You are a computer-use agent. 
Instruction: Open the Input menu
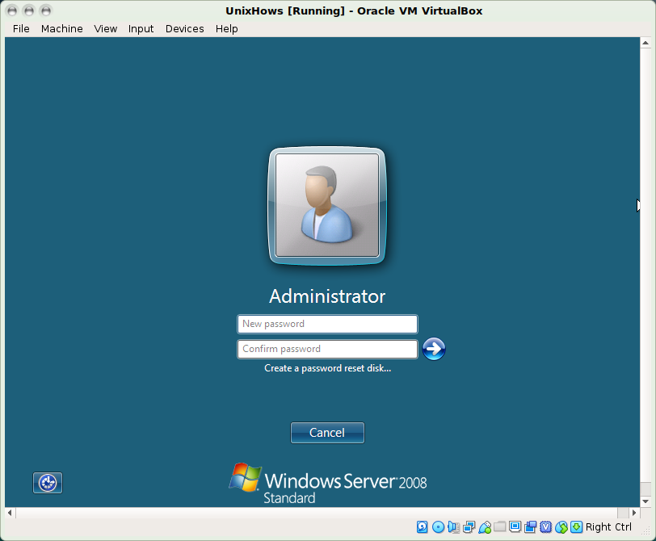(141, 28)
